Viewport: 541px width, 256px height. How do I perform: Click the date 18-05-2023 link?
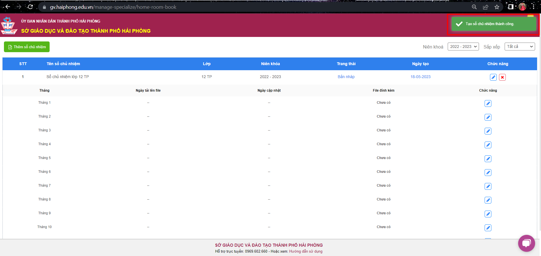(420, 77)
